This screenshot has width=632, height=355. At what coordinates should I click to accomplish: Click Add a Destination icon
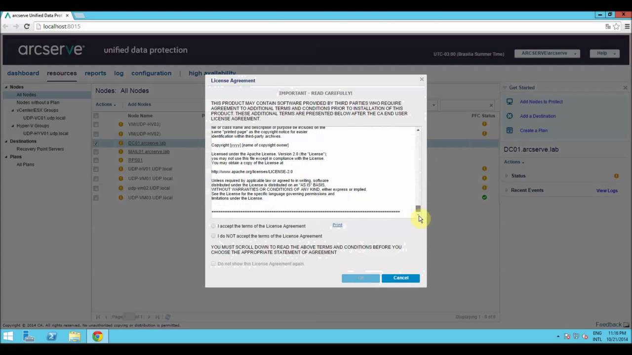coord(510,116)
